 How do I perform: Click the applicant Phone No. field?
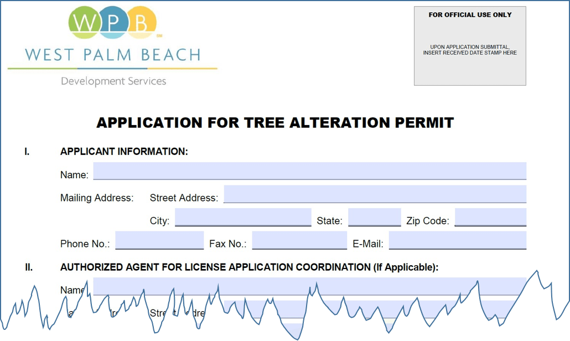[x=159, y=241]
